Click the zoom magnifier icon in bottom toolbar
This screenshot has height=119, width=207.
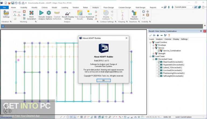click(110, 117)
